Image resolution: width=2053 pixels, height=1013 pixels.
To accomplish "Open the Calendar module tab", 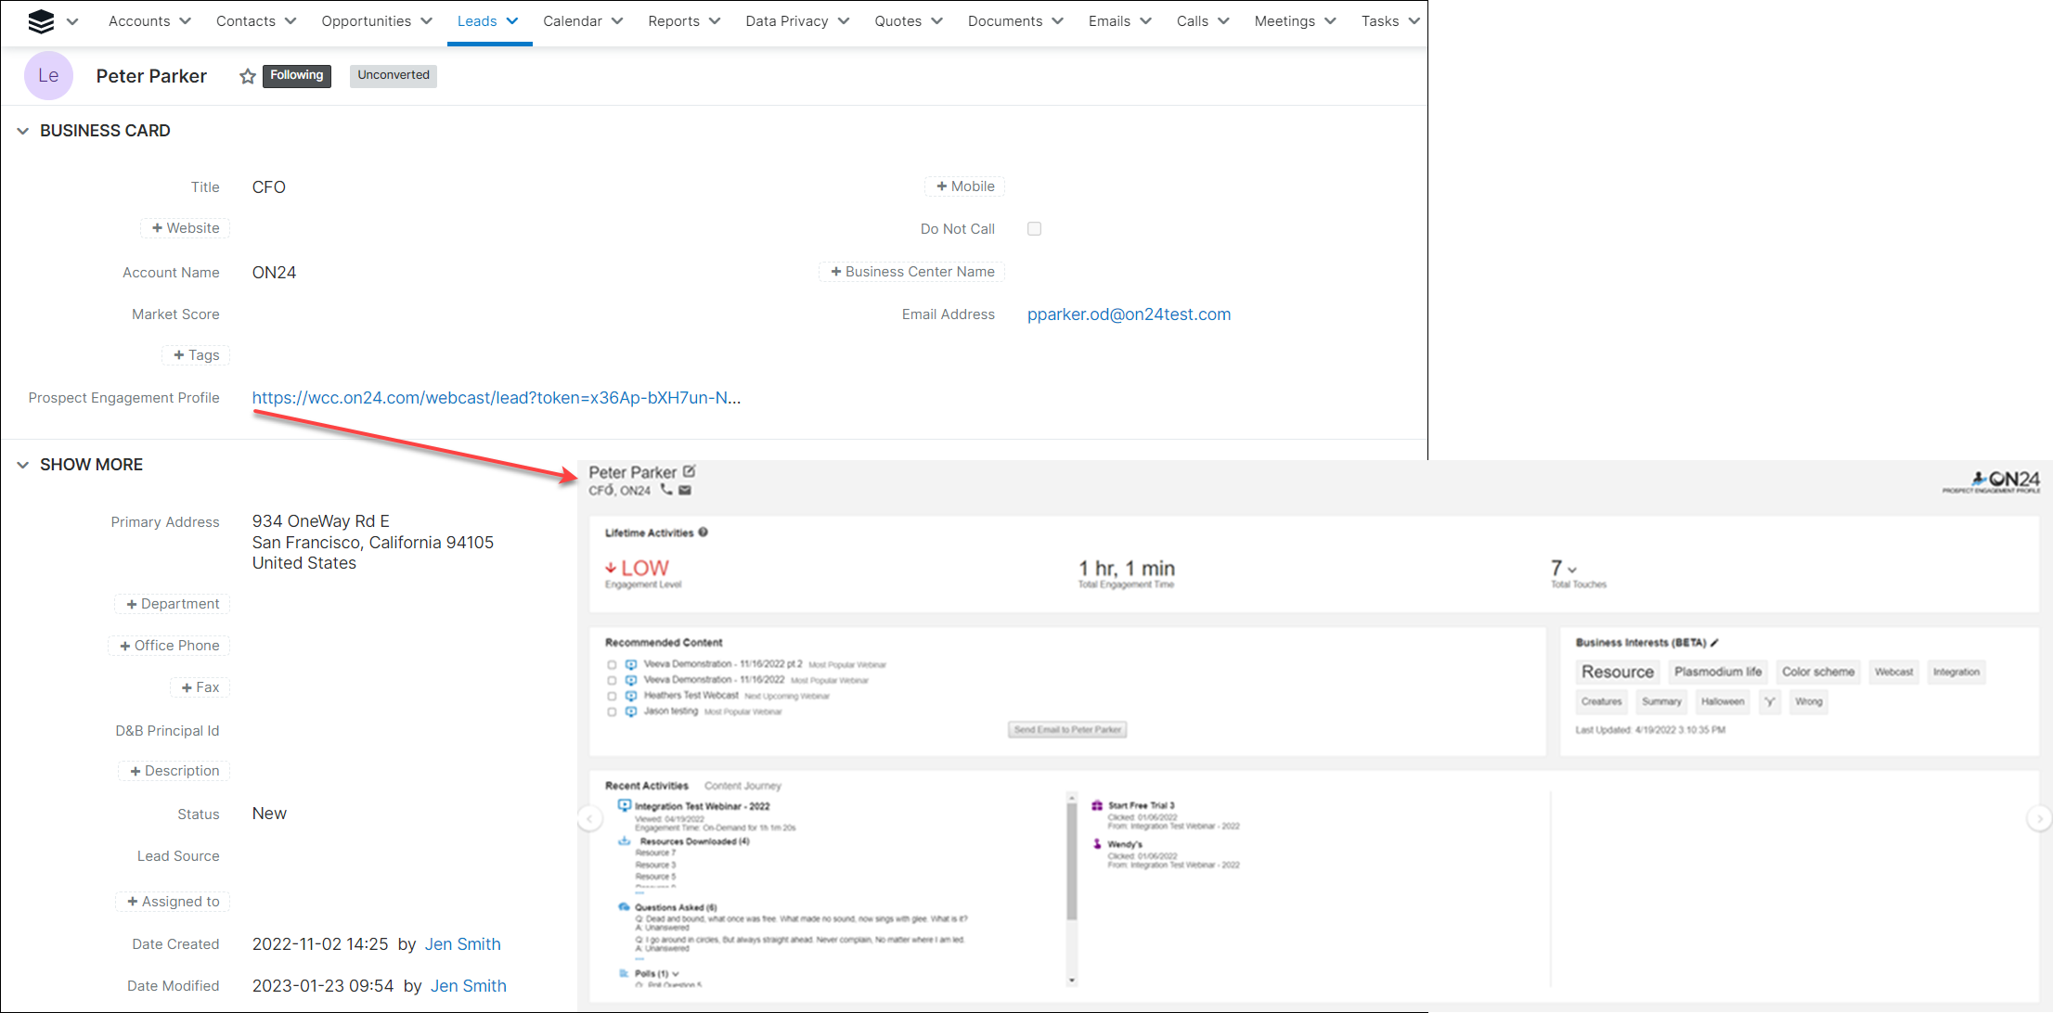I will [573, 20].
